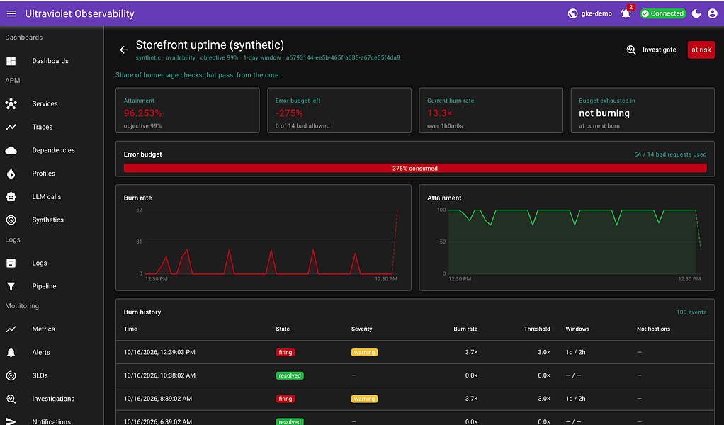724x425 pixels.
Task: Click the Error budget left -275% card
Action: click(339, 110)
